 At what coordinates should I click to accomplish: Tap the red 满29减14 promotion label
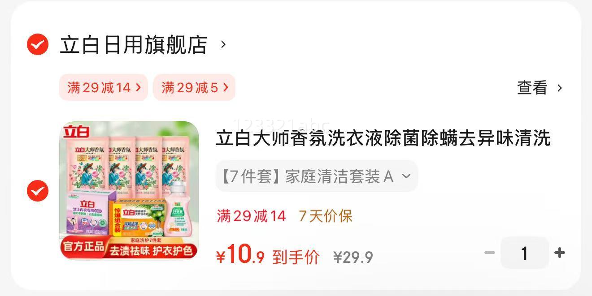pos(251,216)
